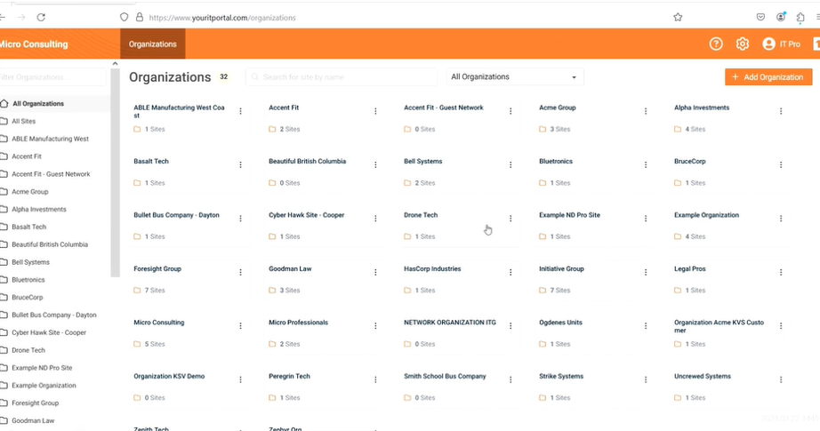Open the settings gear icon in header
This screenshot has height=431, width=820.
742,44
